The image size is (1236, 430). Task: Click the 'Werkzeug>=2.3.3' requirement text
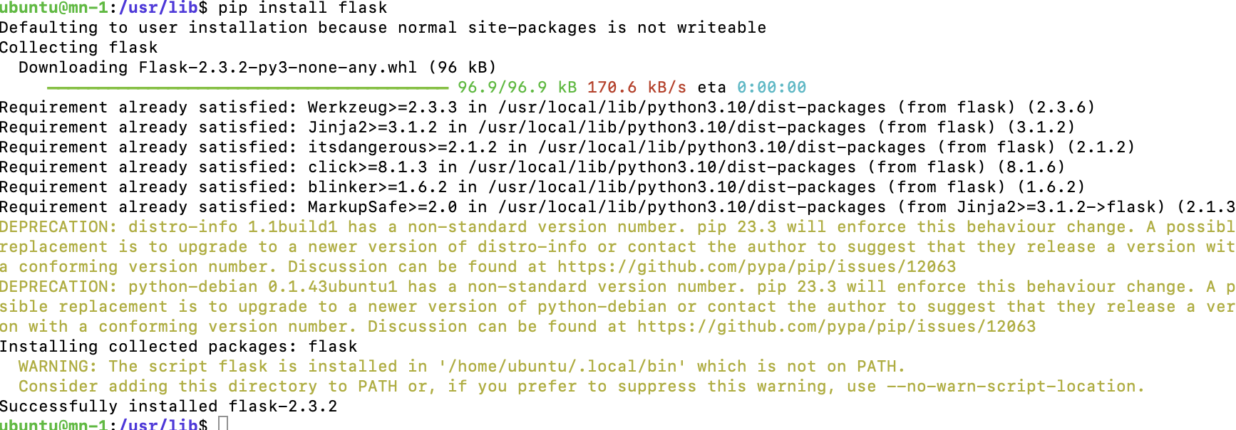382,107
